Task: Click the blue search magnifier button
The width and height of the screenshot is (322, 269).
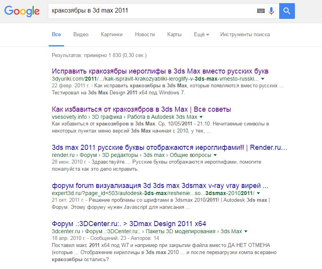Action: pyautogui.click(x=287, y=11)
